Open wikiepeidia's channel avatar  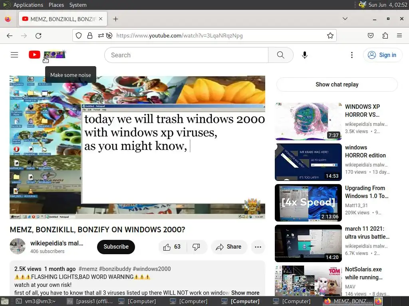(18, 246)
